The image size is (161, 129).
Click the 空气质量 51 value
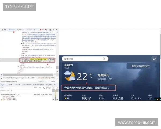67,98
